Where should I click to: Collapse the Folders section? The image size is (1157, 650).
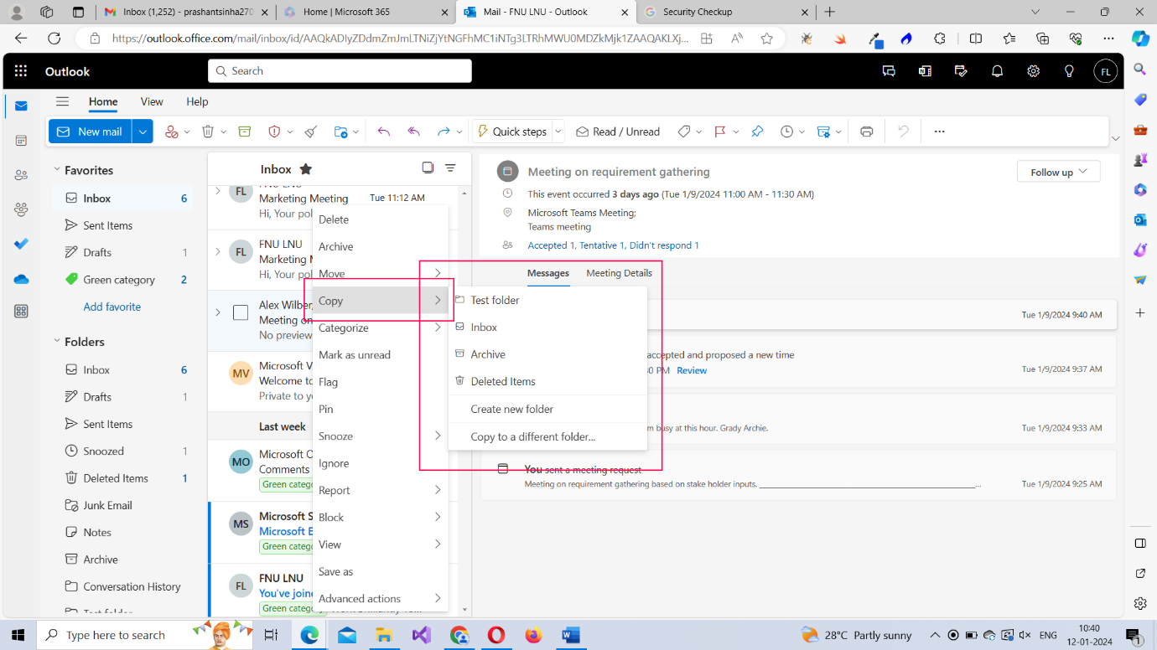[x=57, y=342]
